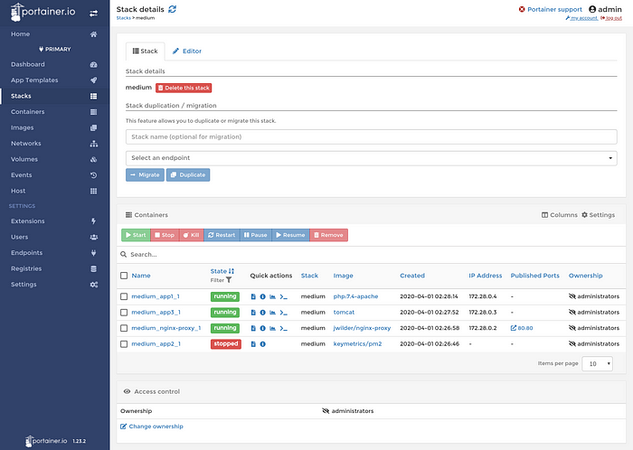Image resolution: width=633 pixels, height=450 pixels.
Task: Open the medium_app2_1 container link
Action: [x=156, y=344]
